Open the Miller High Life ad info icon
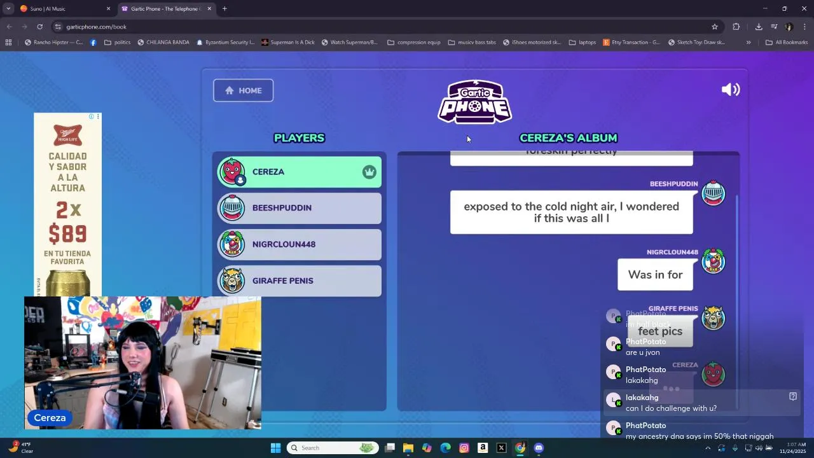 (x=92, y=116)
